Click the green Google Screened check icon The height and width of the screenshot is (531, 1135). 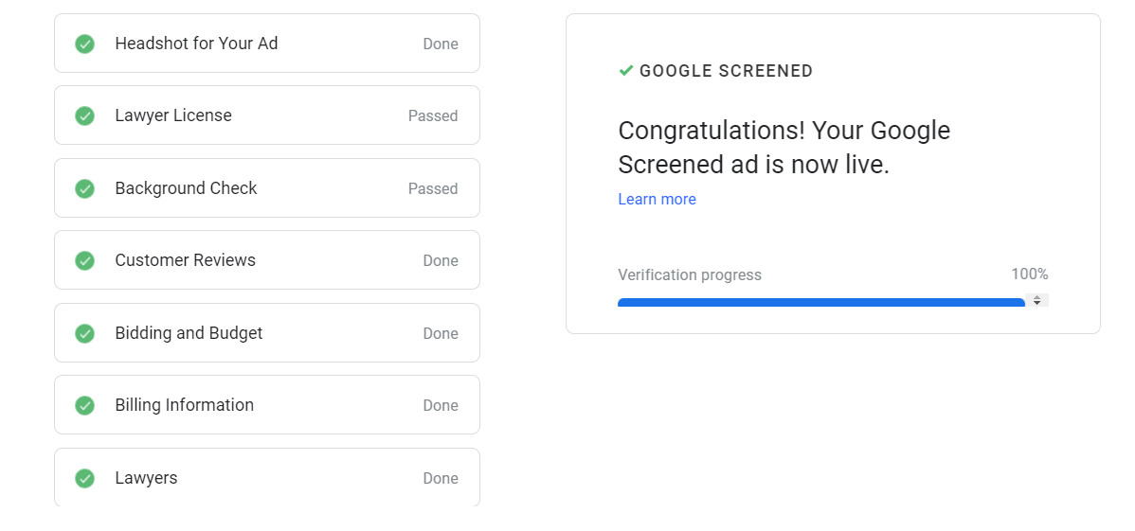coord(626,70)
